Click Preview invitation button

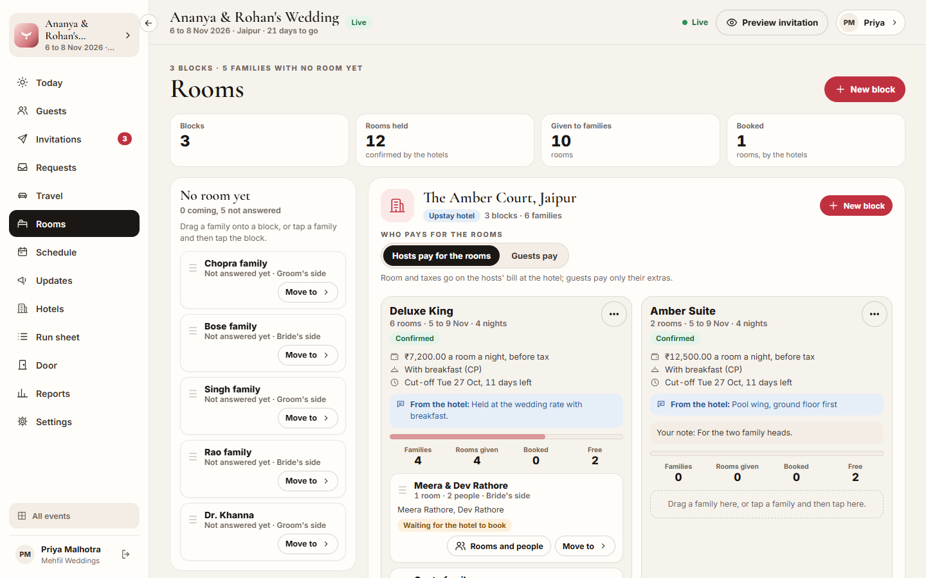[x=772, y=22]
